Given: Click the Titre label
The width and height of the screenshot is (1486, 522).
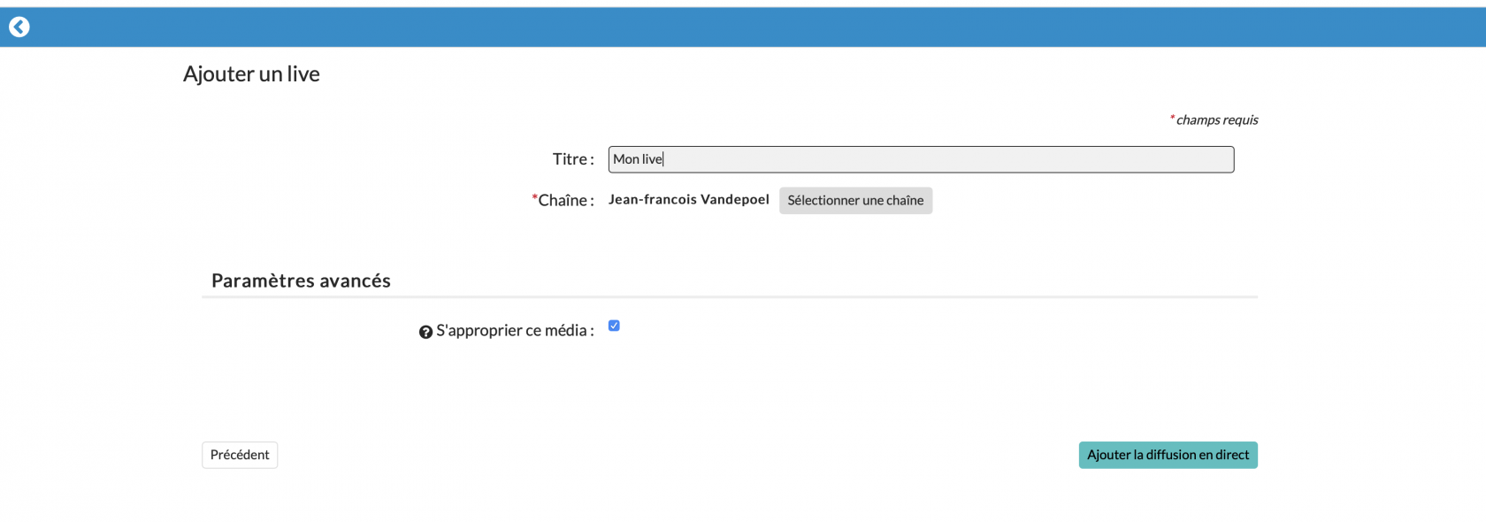Looking at the screenshot, I should tap(572, 159).
